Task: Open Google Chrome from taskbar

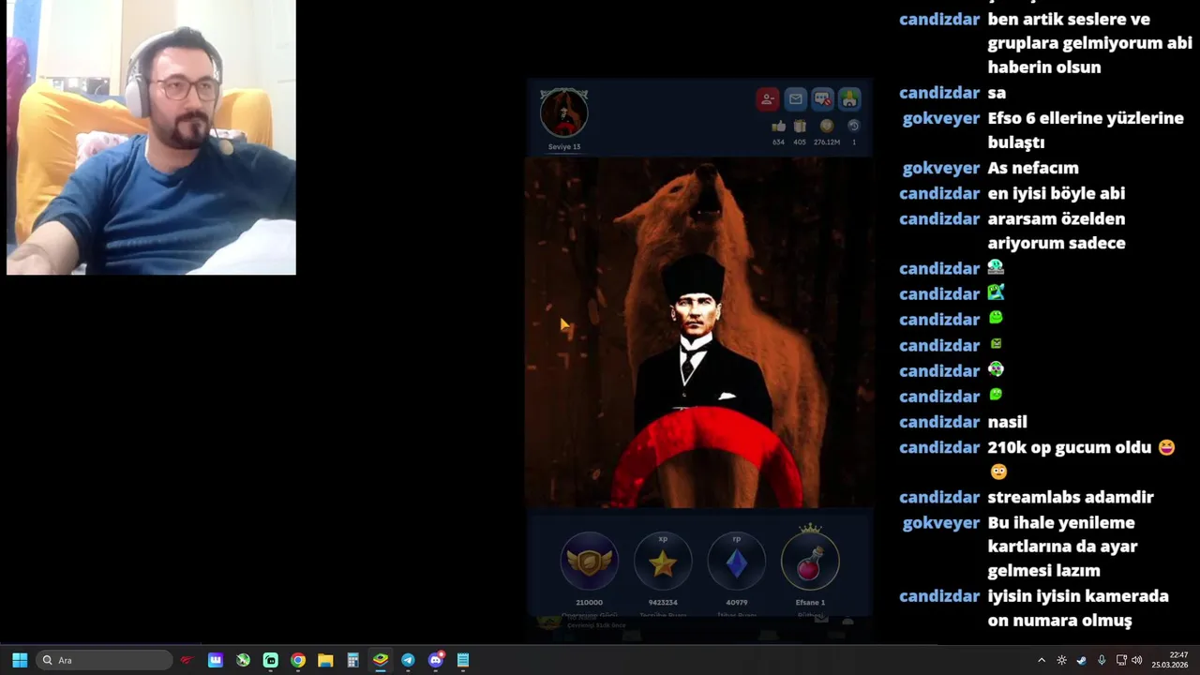Action: point(298,660)
